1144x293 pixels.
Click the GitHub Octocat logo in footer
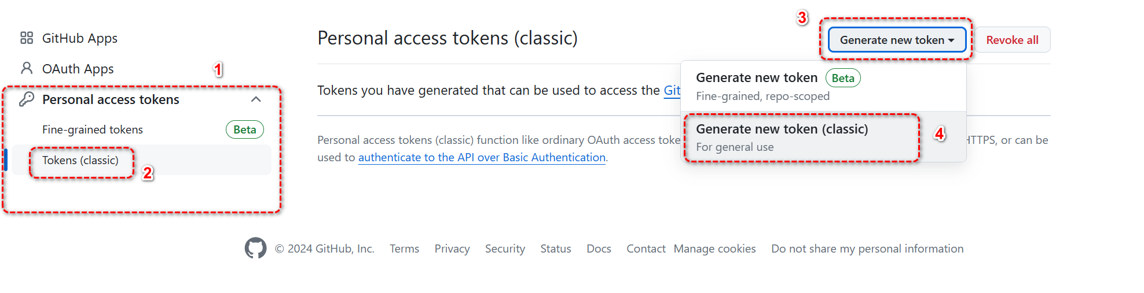pyautogui.click(x=255, y=249)
